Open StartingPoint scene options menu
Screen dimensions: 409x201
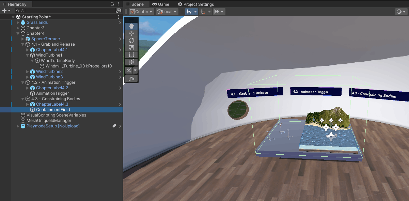coord(119,17)
